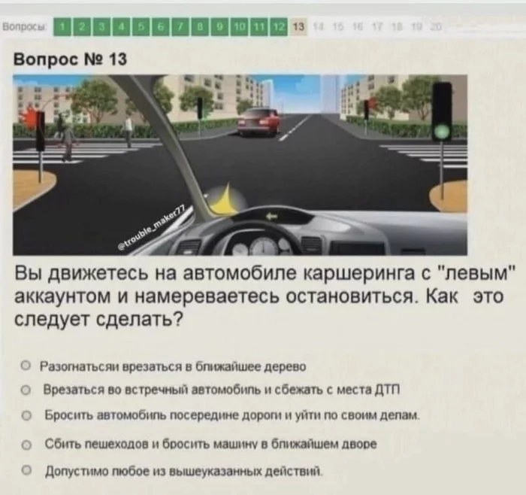The height and width of the screenshot is (495, 526).
Task: Jump to last question 20
Action: point(436,26)
